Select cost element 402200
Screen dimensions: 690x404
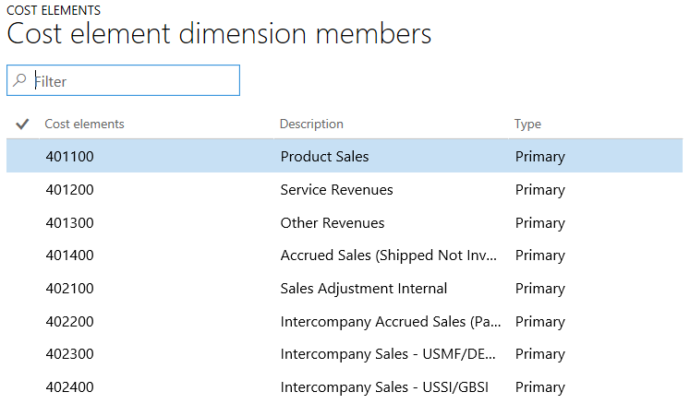[x=69, y=321]
